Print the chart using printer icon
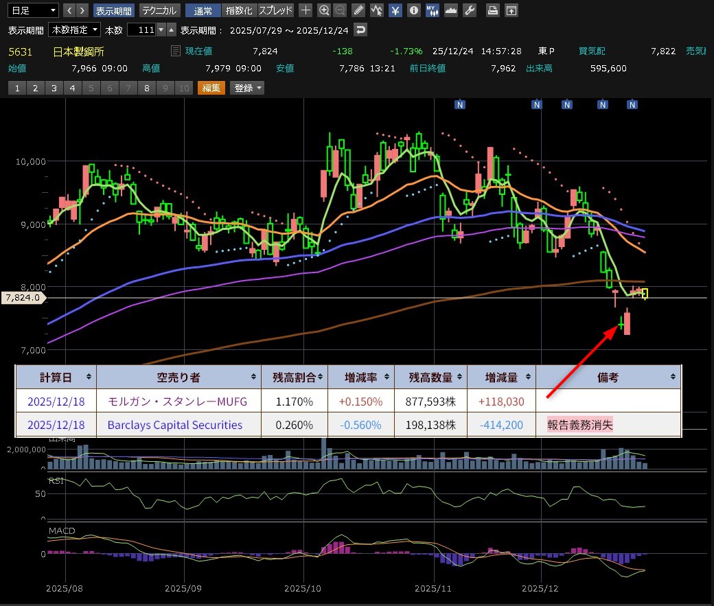 pos(492,10)
